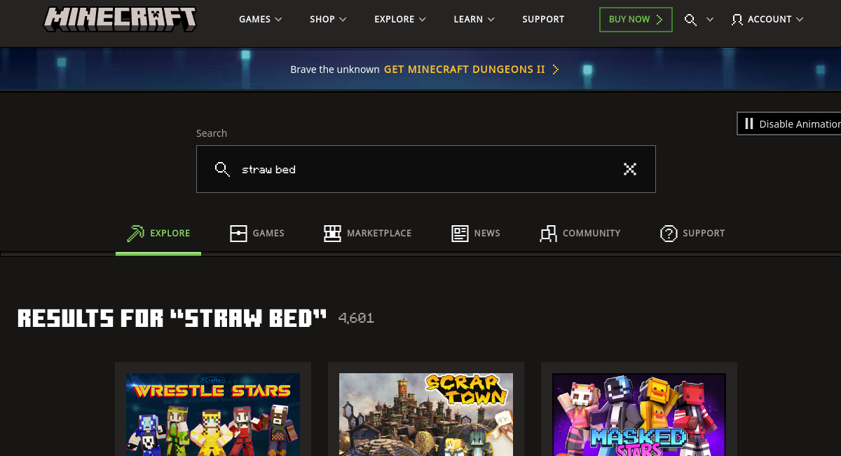Click the magnifier icon in the top navigation
Image resolution: width=841 pixels, height=456 pixels.
tap(690, 20)
